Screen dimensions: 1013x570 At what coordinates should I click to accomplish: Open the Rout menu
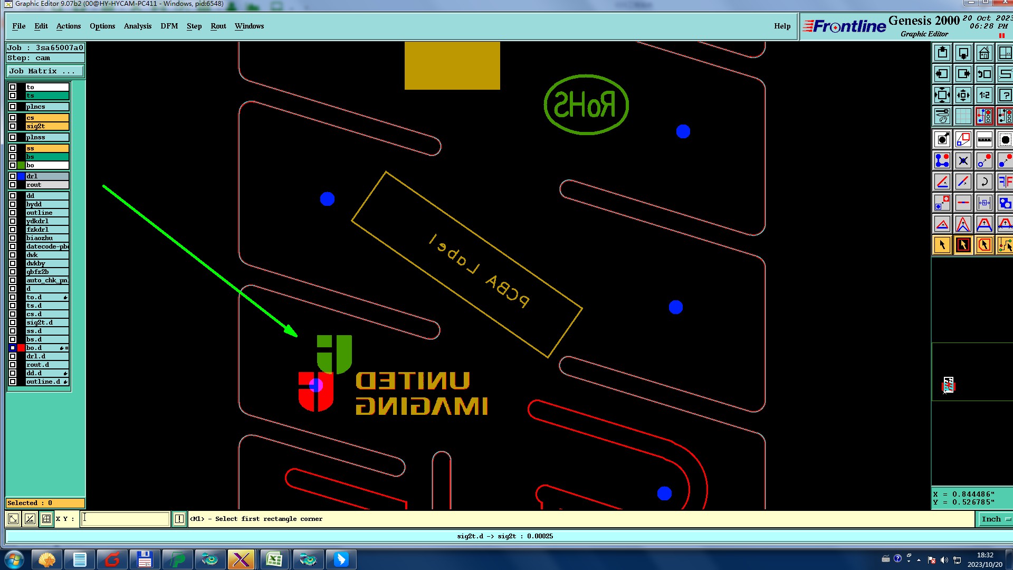click(218, 26)
